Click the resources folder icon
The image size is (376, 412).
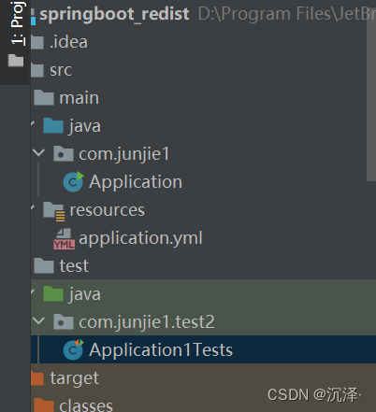[54, 211]
